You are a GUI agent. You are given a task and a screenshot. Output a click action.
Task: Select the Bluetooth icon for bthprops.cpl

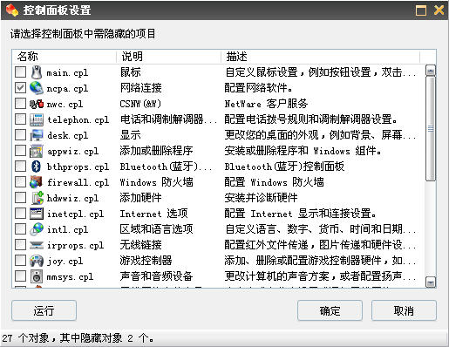pyautogui.click(x=37, y=167)
